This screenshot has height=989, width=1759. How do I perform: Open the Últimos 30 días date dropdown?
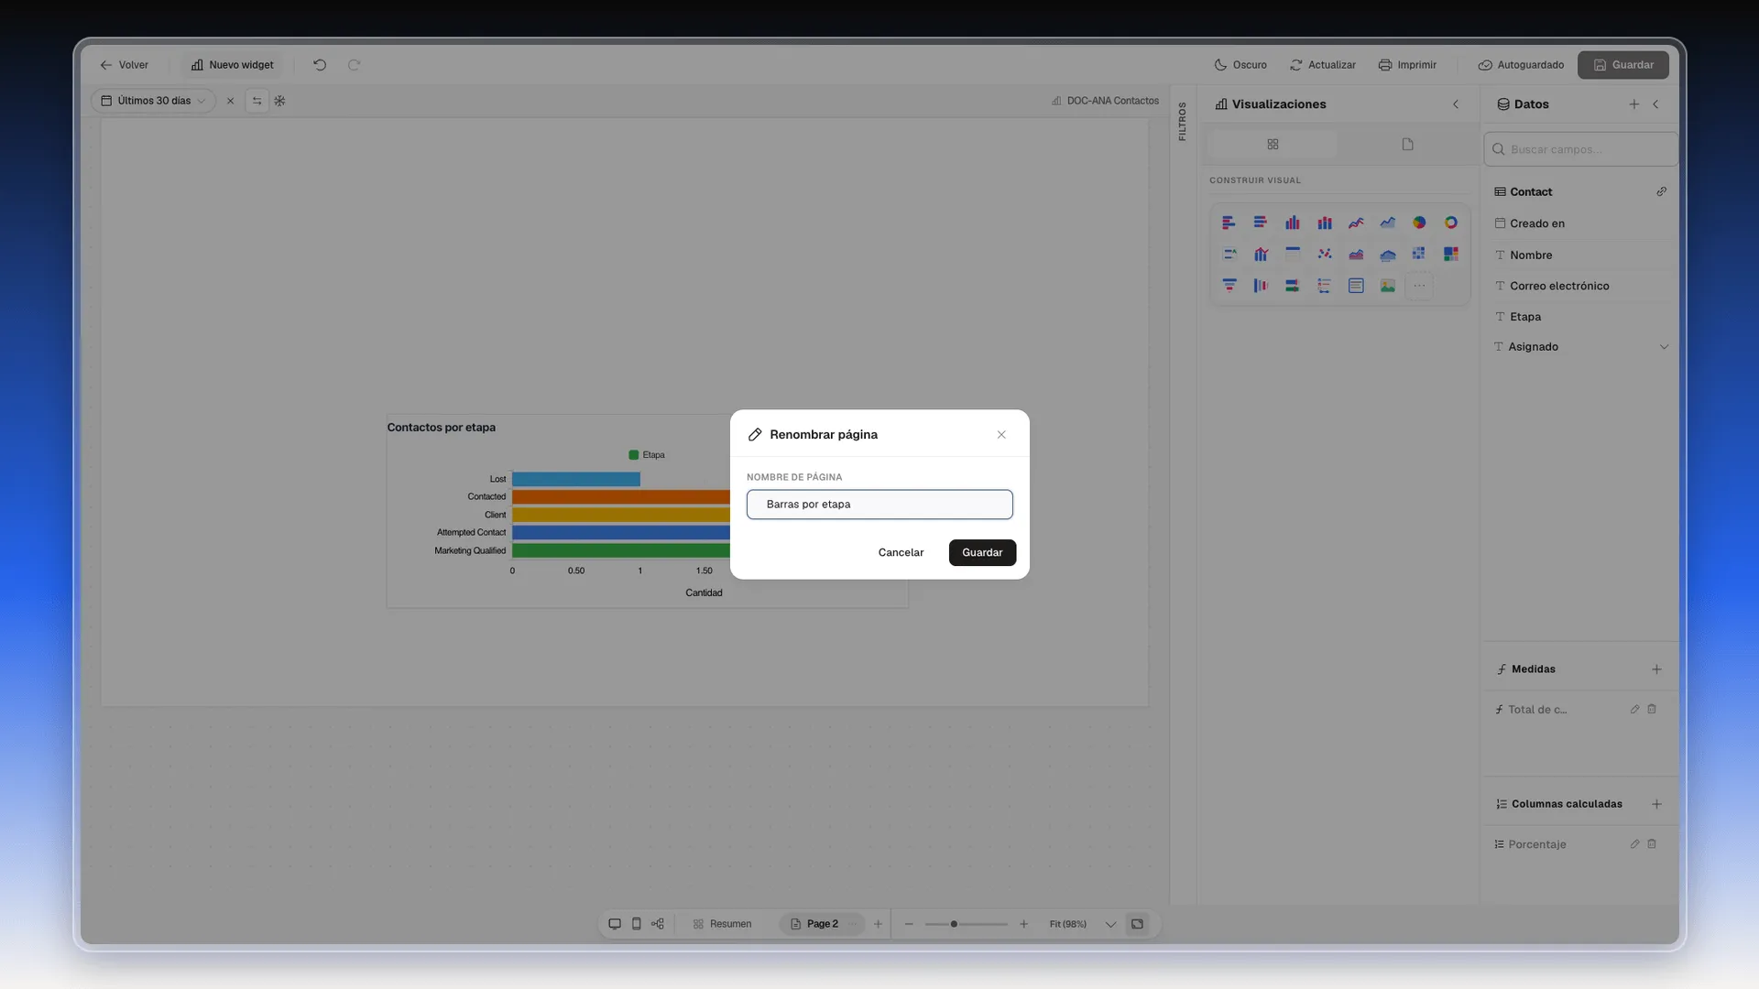(154, 101)
